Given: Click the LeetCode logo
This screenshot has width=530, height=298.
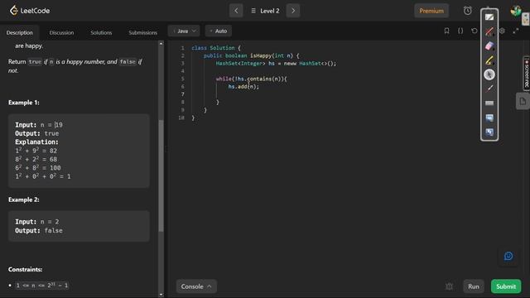Looking at the screenshot, I should click(30, 11).
